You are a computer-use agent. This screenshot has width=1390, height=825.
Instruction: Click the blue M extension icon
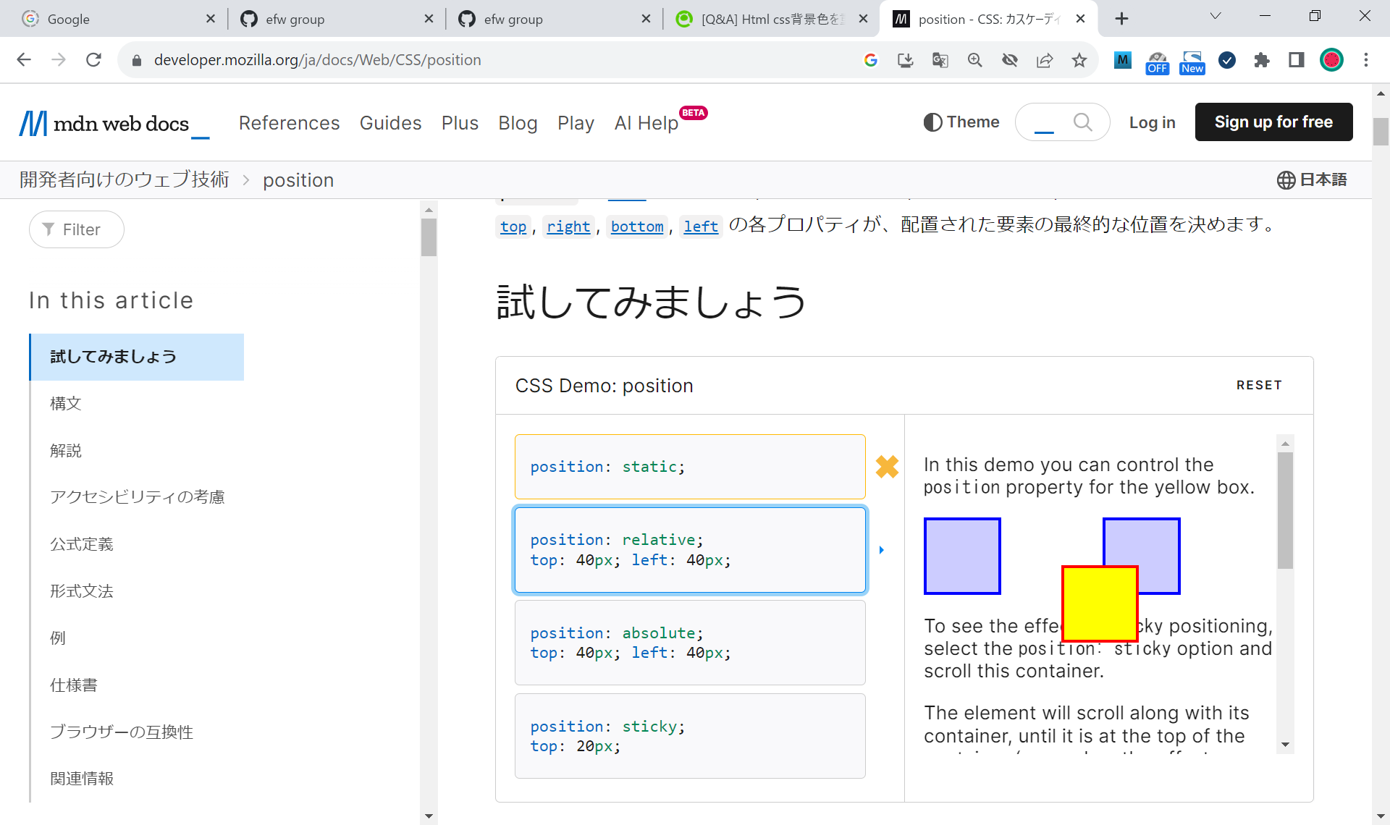[x=1123, y=60]
